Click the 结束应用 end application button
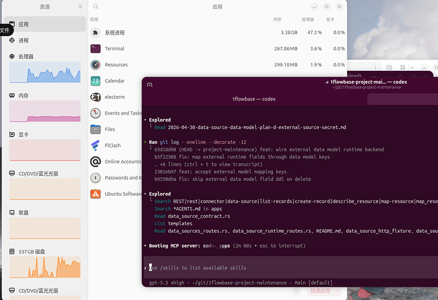 (320, 291)
